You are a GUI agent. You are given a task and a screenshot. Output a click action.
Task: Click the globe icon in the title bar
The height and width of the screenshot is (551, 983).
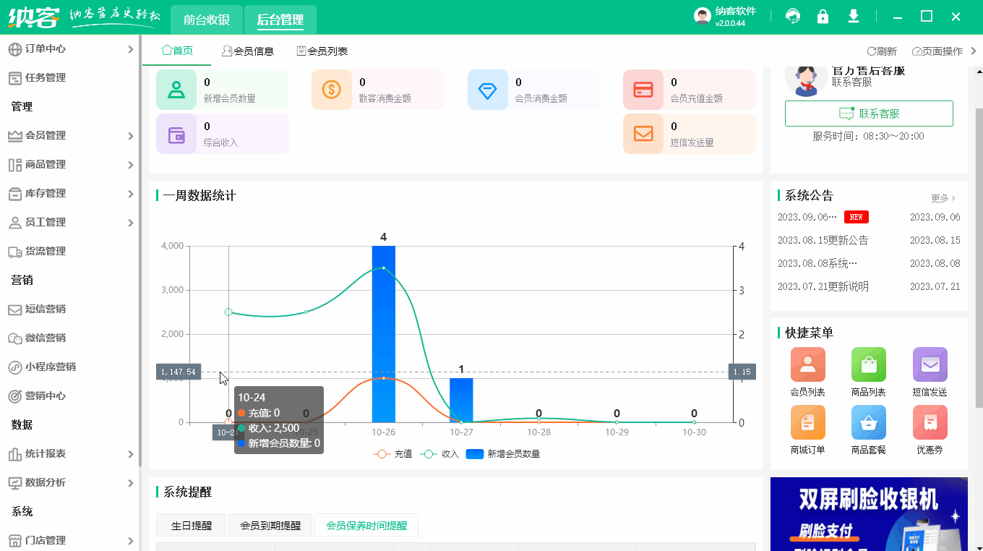point(793,15)
